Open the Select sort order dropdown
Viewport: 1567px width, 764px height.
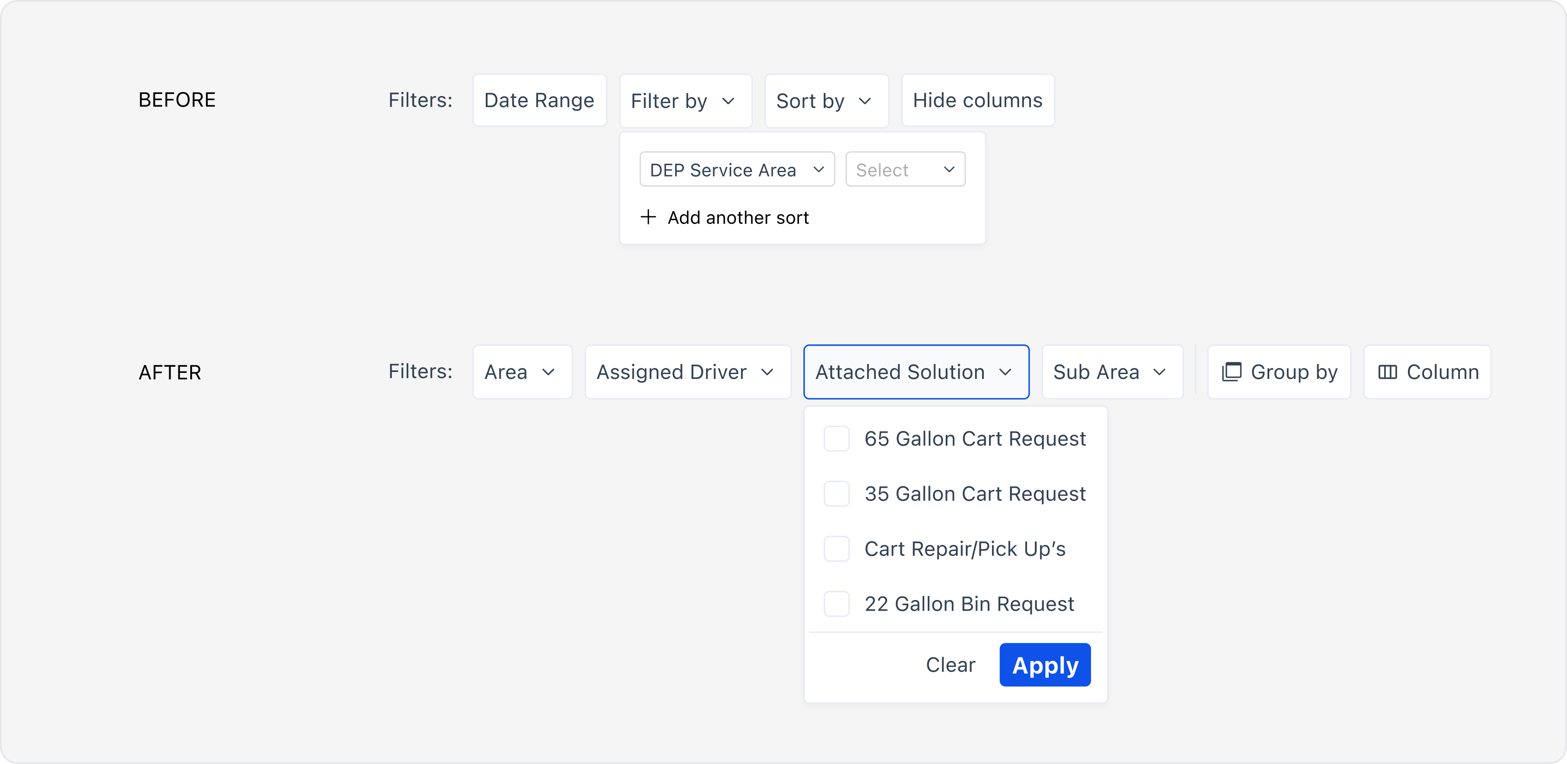pyautogui.click(x=905, y=170)
